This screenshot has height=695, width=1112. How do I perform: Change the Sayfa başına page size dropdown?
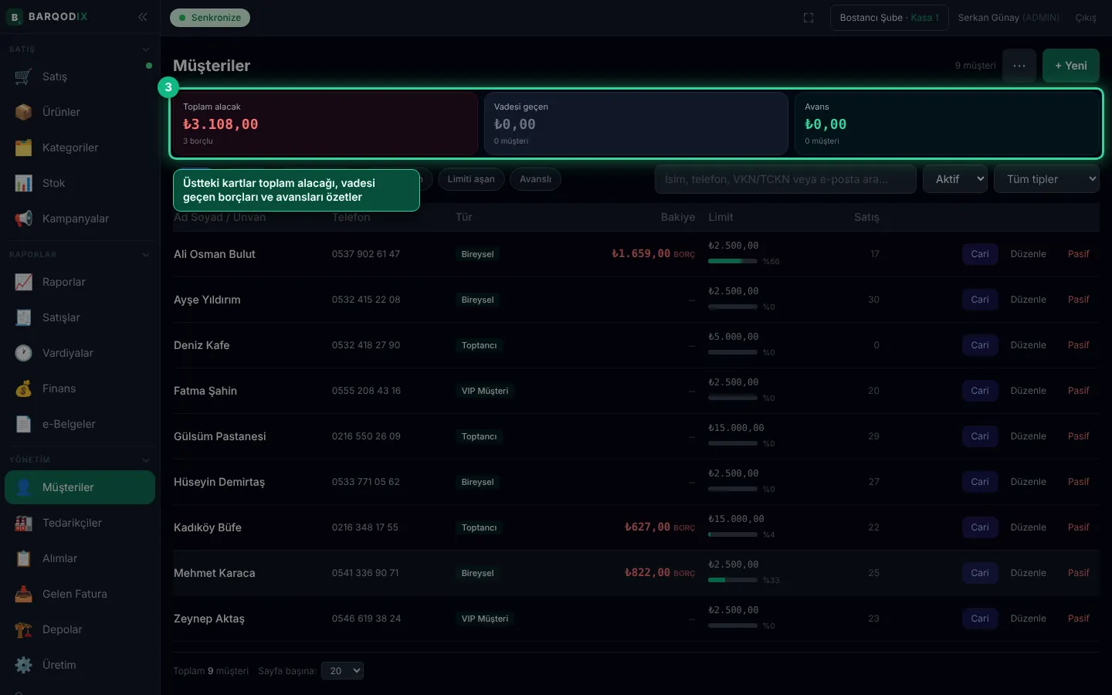[342, 671]
